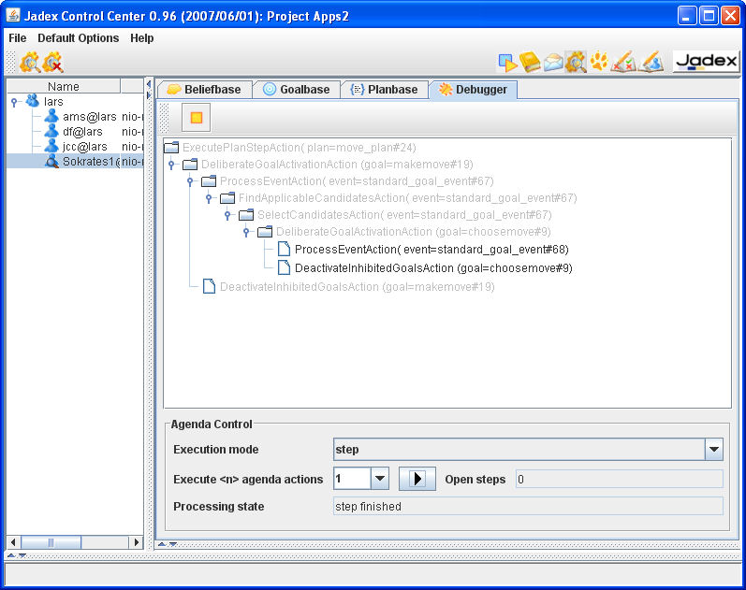The height and width of the screenshot is (590, 746).
Task: Open the Test Center checkmark plugin icon
Action: [x=623, y=63]
